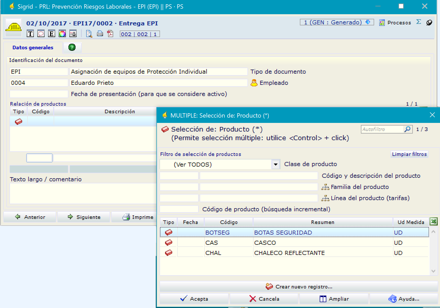Click the Texto largo / comentario text area

click(x=83, y=193)
